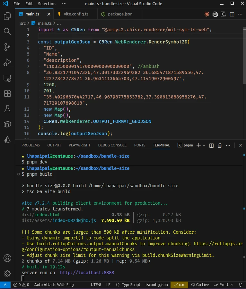Switch to the vite.config.ts tab
This screenshot has height=289, width=246.
[x=76, y=14]
